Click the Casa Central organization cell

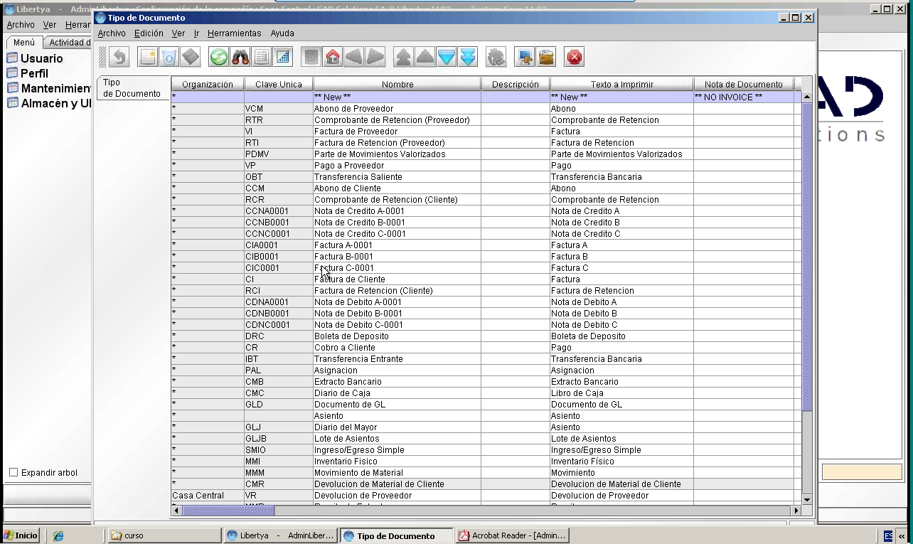(208, 496)
